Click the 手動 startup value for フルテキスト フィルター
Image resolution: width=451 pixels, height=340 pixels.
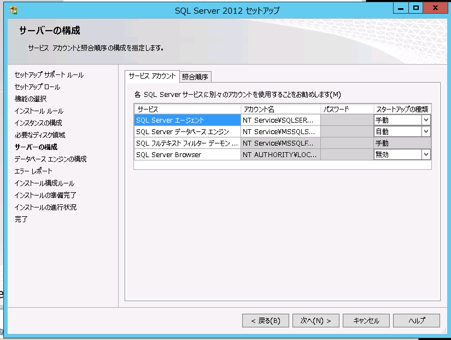[x=402, y=143]
